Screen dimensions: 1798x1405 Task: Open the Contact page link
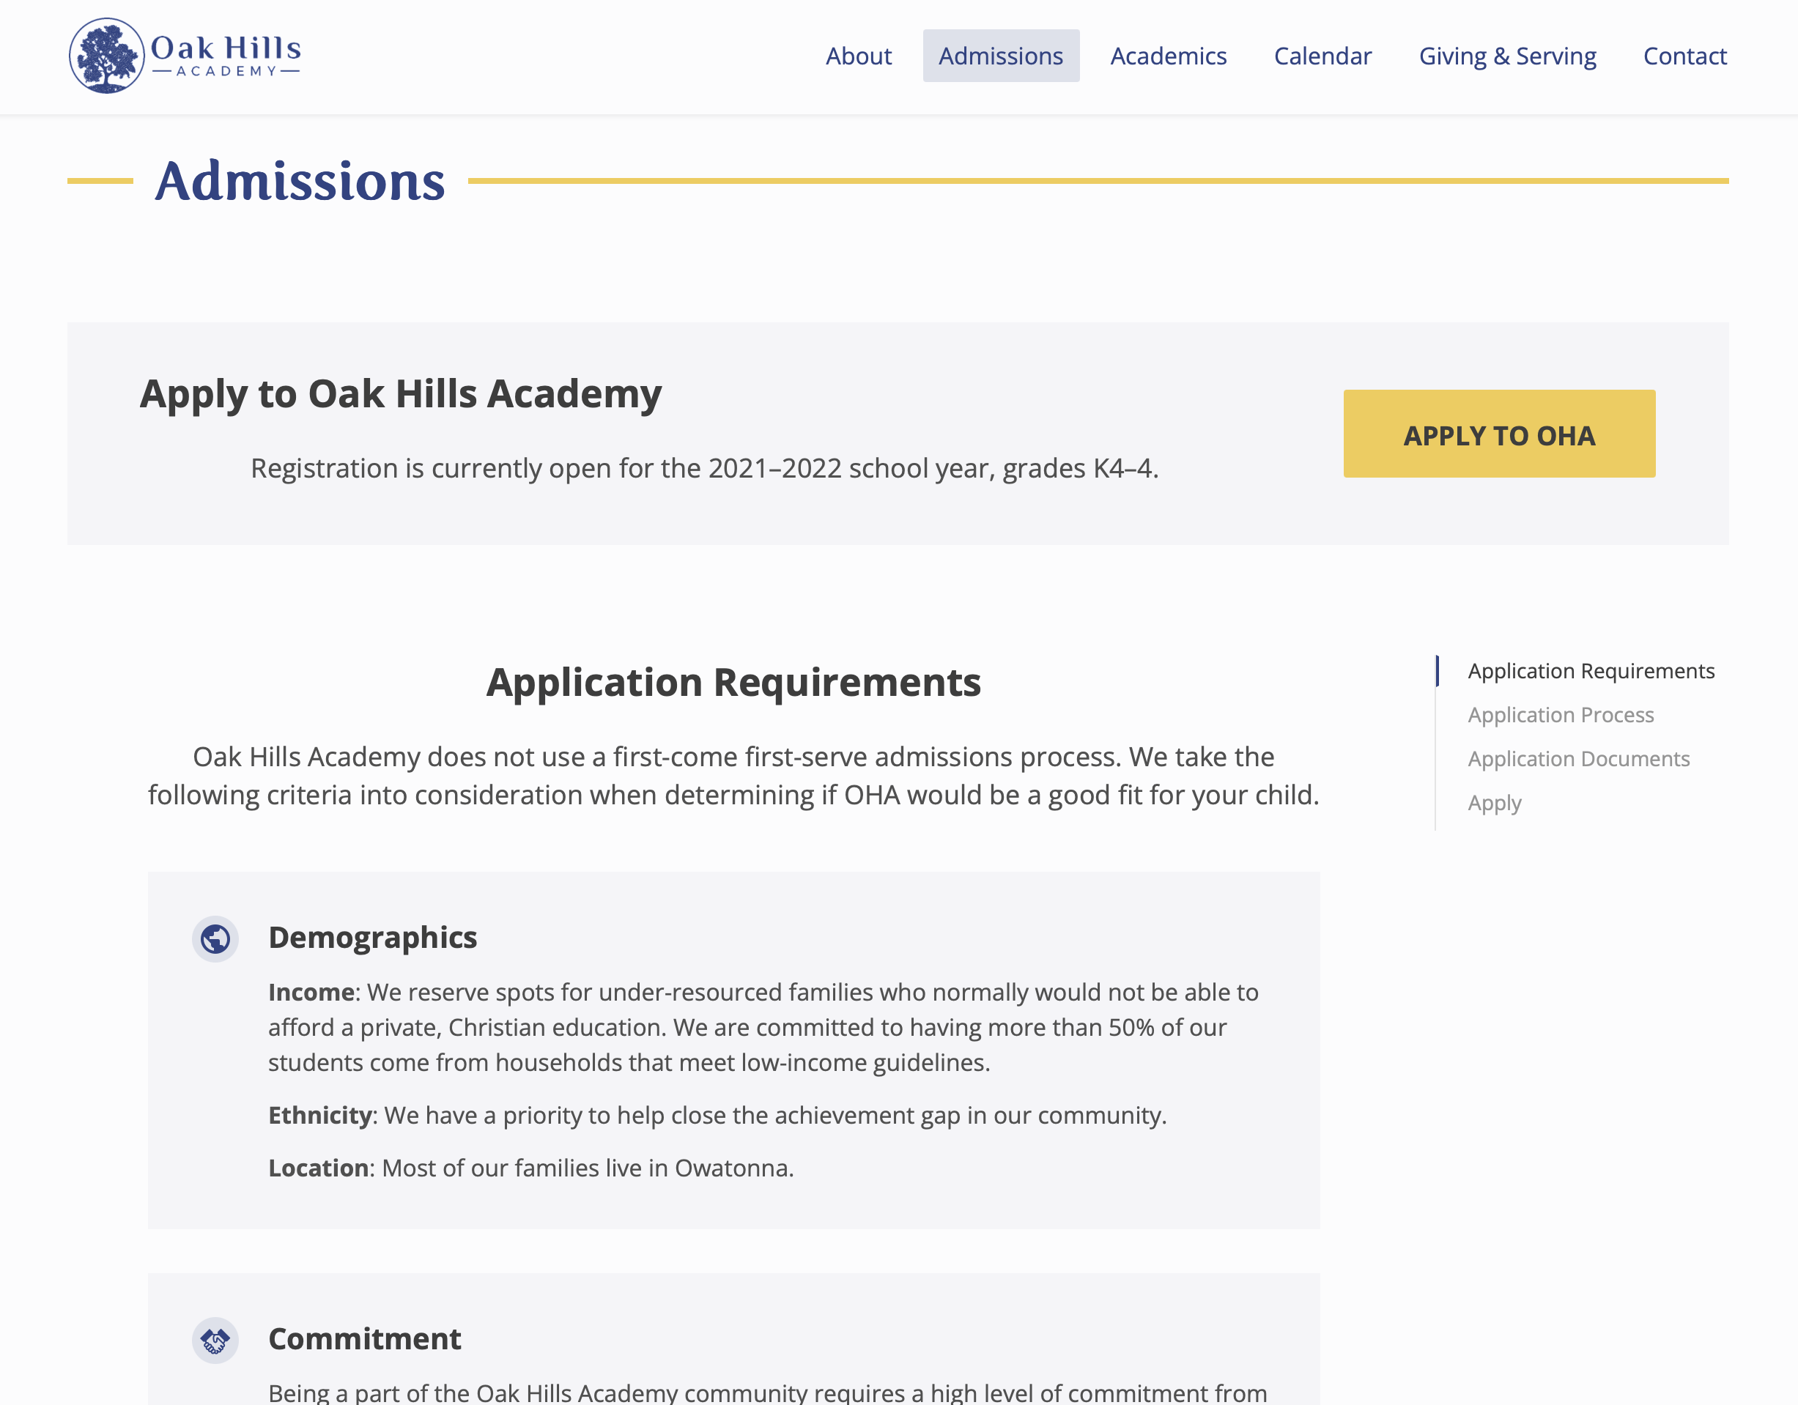1685,56
